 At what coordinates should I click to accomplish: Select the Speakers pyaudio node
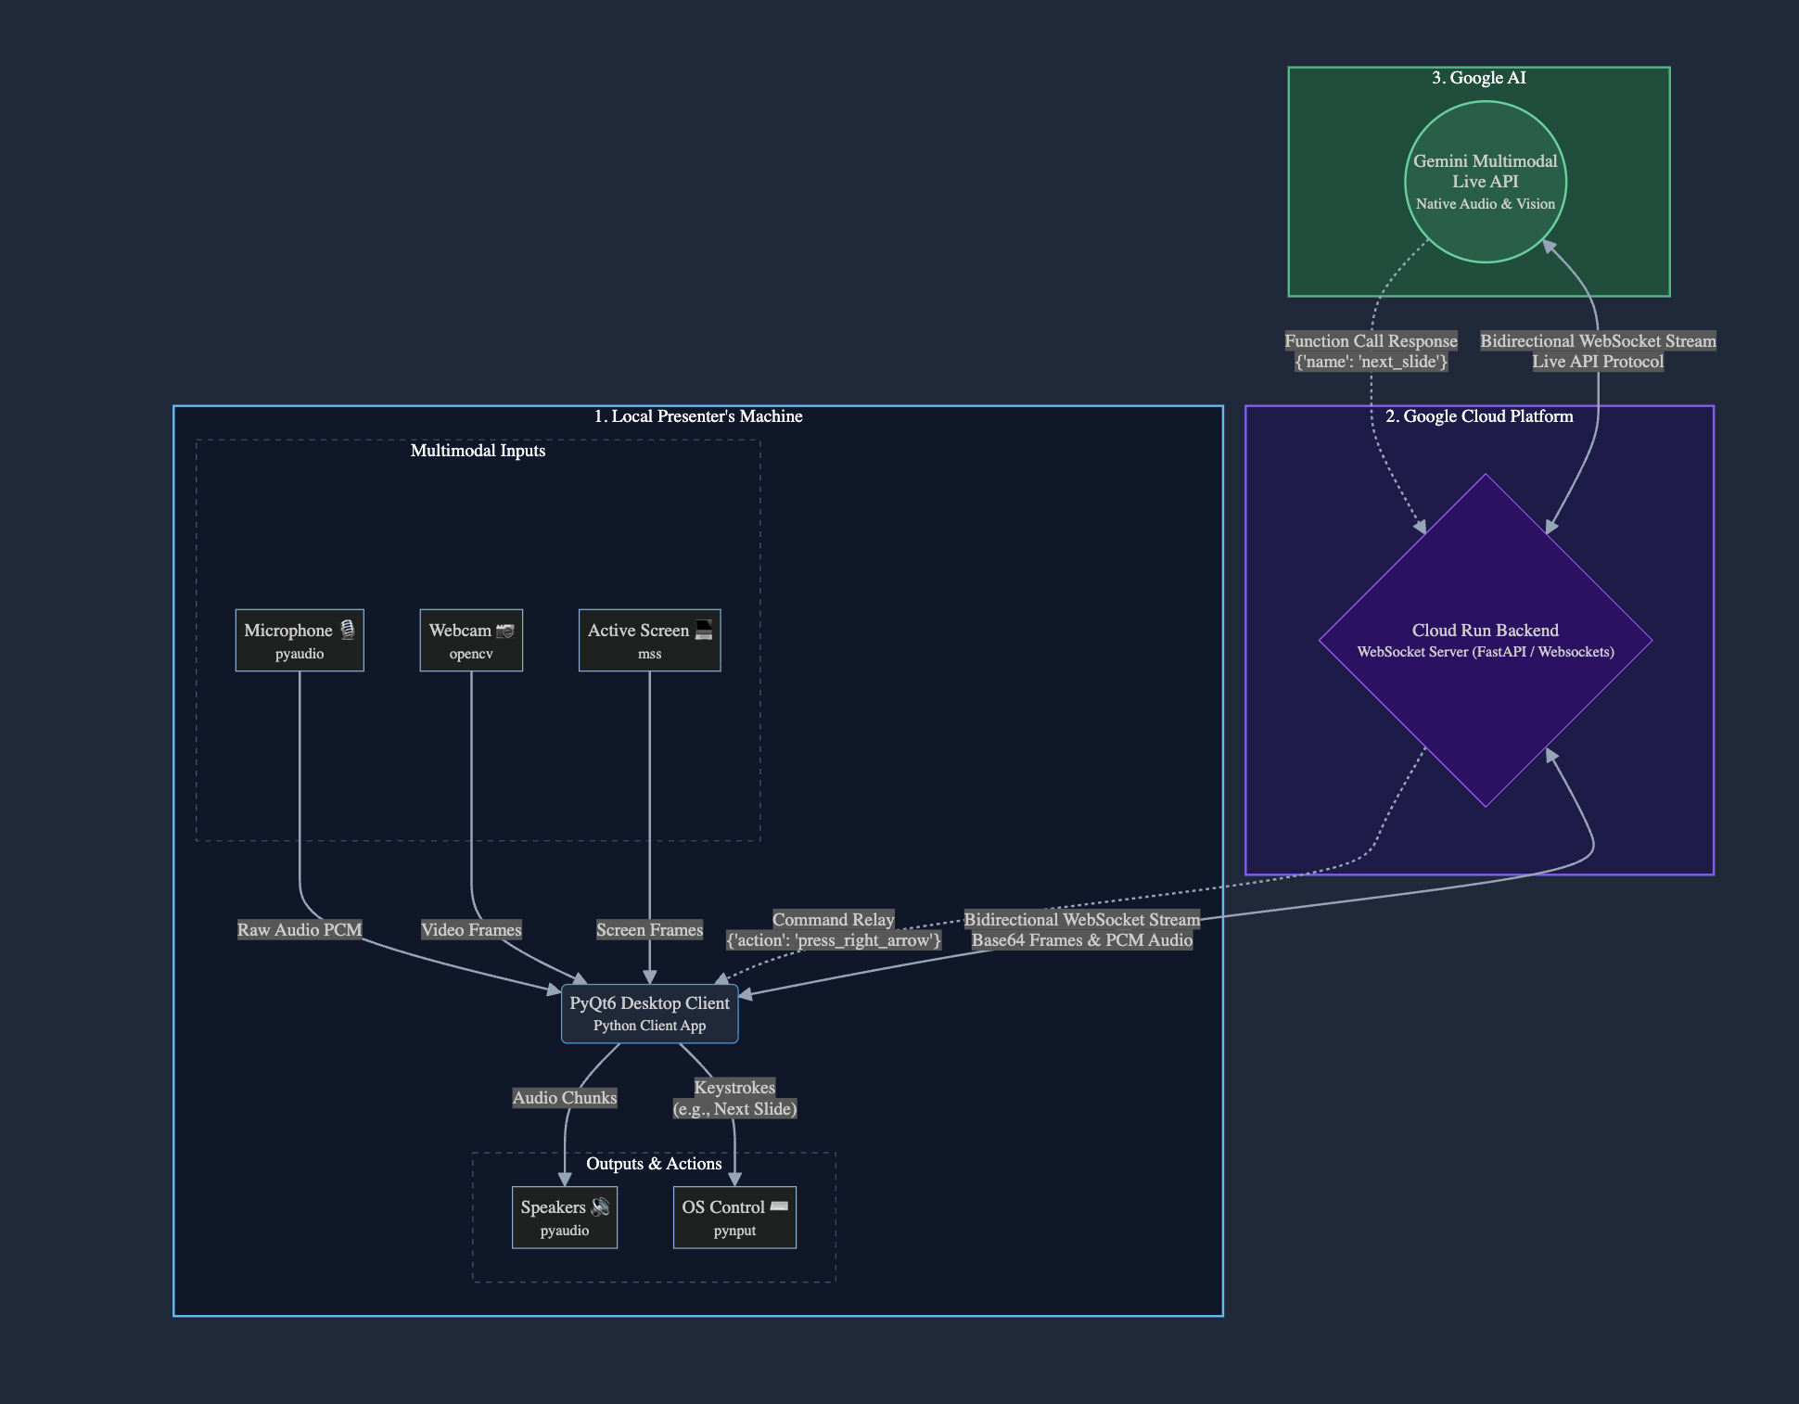(564, 1217)
